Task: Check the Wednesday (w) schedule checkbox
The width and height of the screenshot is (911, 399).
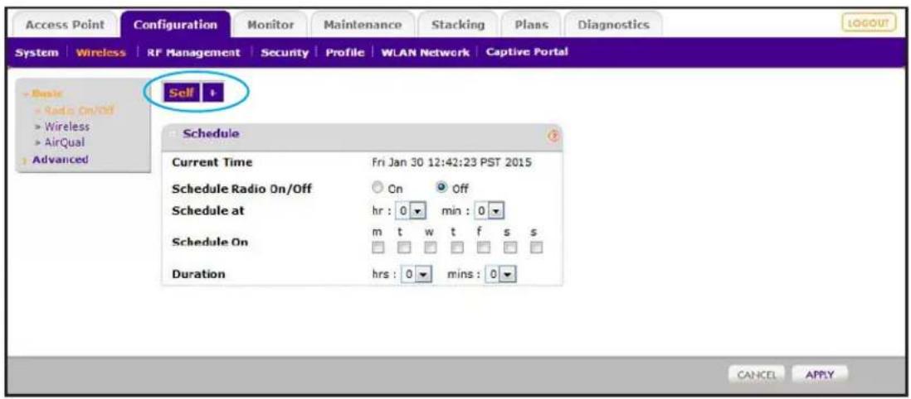Action: pyautogui.click(x=430, y=248)
